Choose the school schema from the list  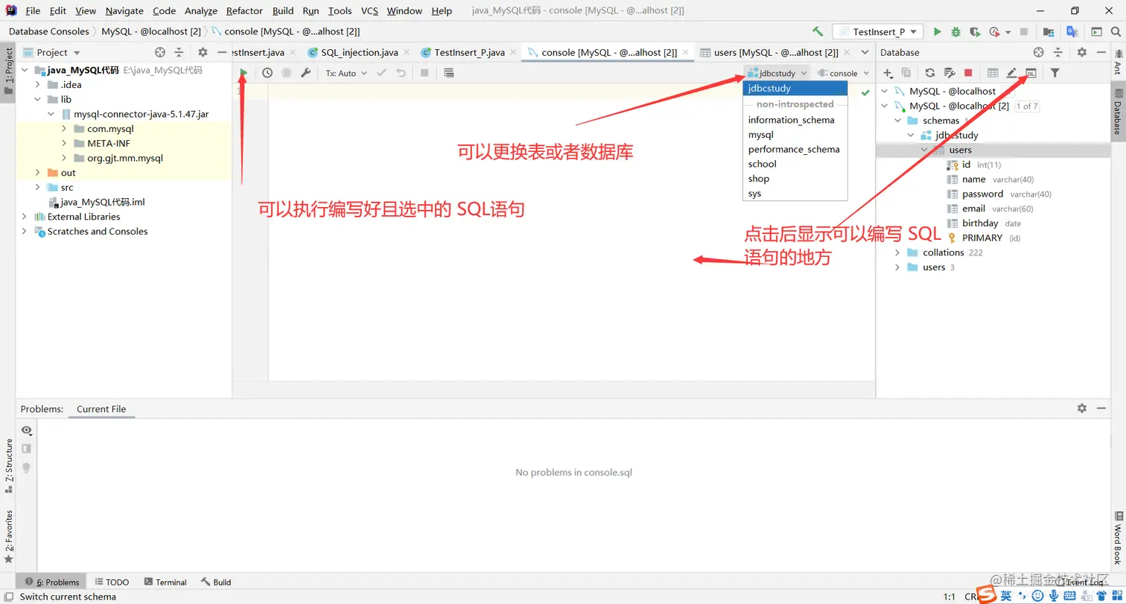tap(762, 164)
